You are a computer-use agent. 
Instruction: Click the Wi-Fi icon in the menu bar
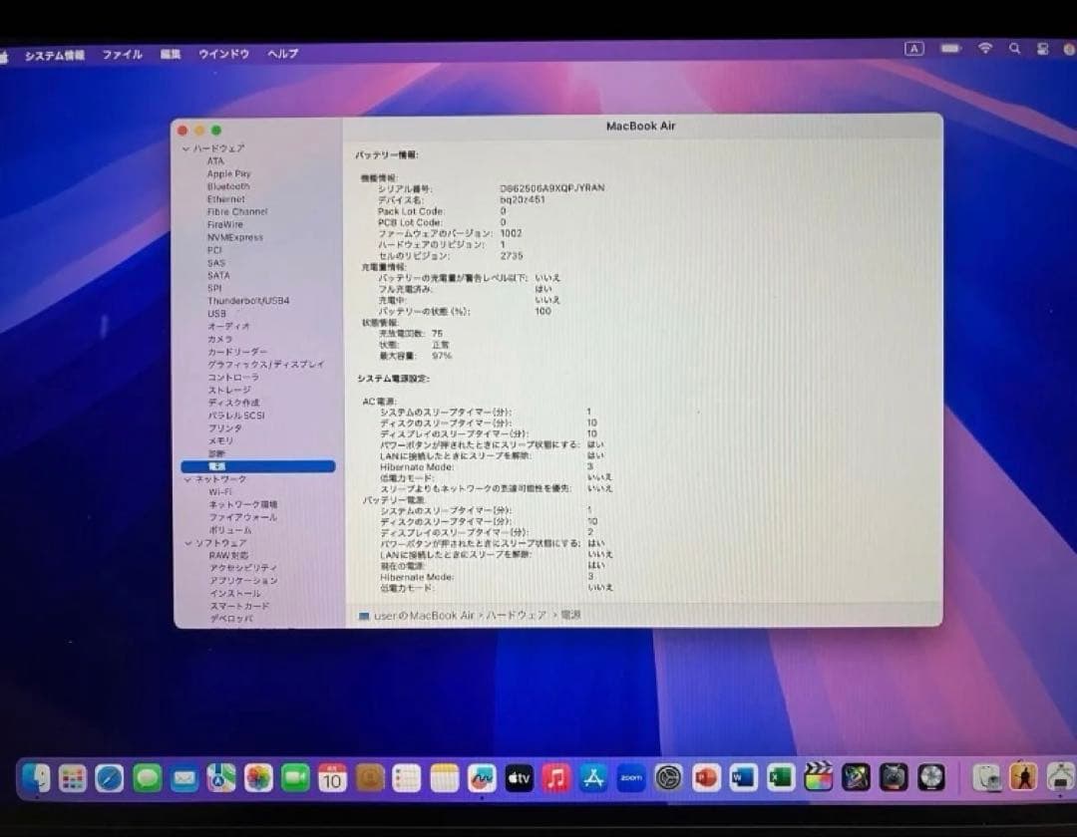click(x=983, y=48)
